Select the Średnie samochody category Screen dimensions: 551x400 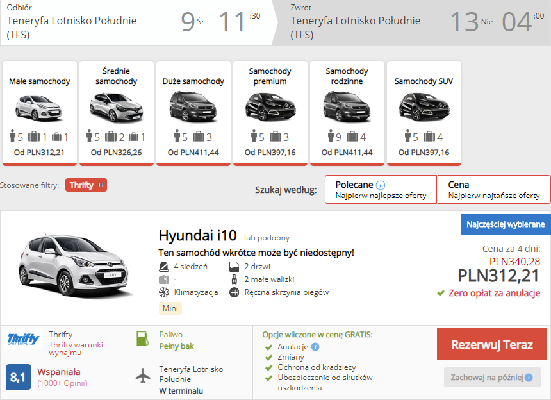pos(117,113)
